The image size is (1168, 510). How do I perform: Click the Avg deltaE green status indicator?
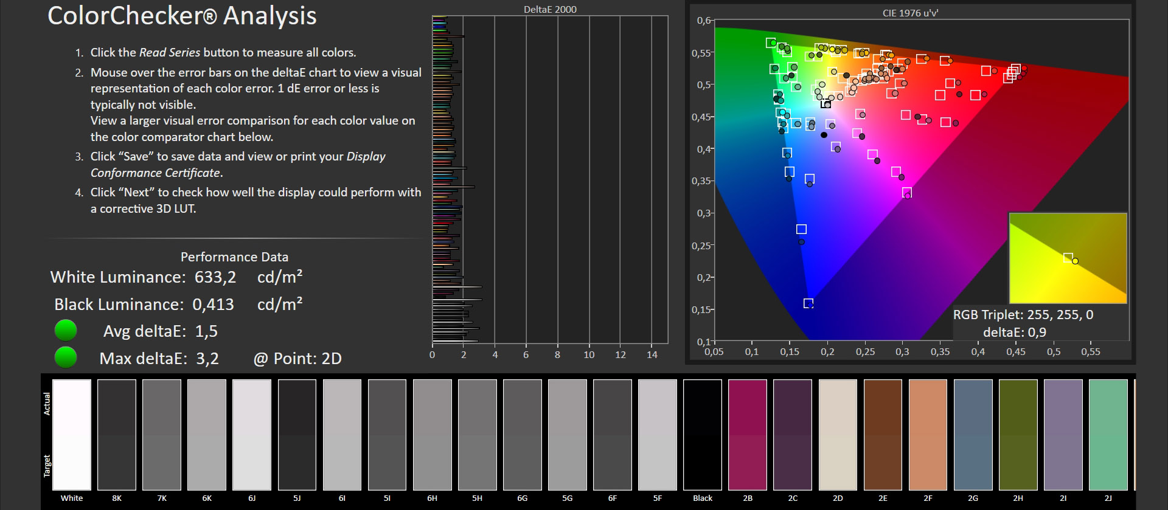[66, 330]
